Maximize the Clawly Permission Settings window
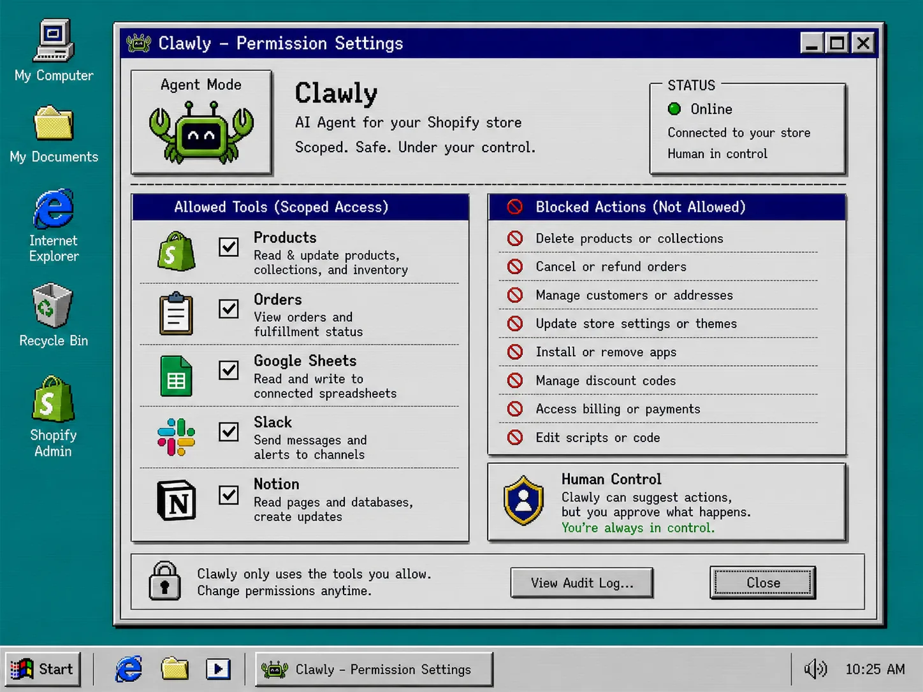This screenshot has height=692, width=923. point(837,43)
